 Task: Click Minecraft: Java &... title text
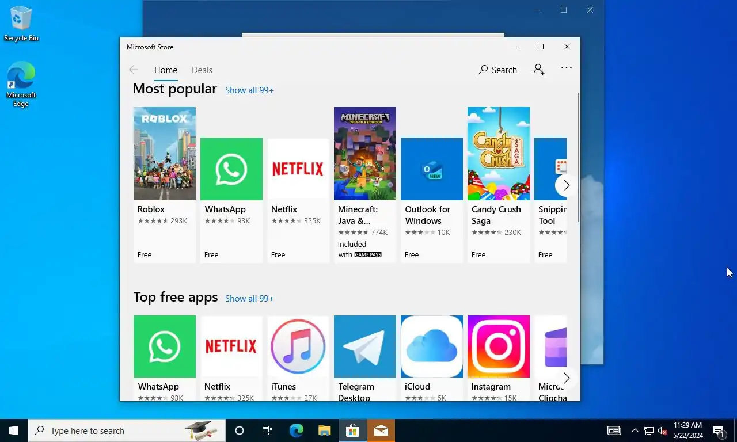pos(358,215)
